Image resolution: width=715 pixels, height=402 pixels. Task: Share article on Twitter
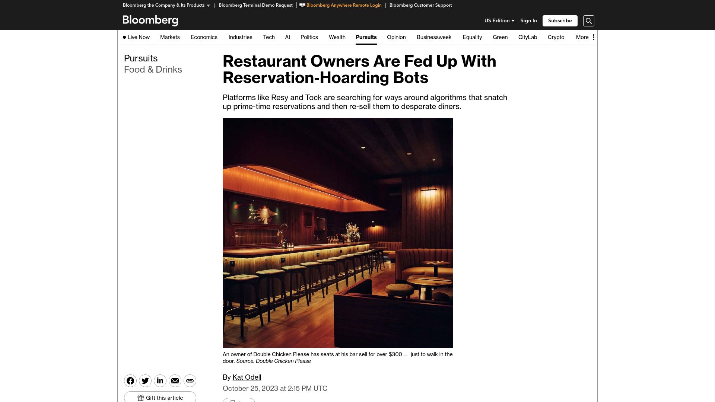pyautogui.click(x=145, y=381)
